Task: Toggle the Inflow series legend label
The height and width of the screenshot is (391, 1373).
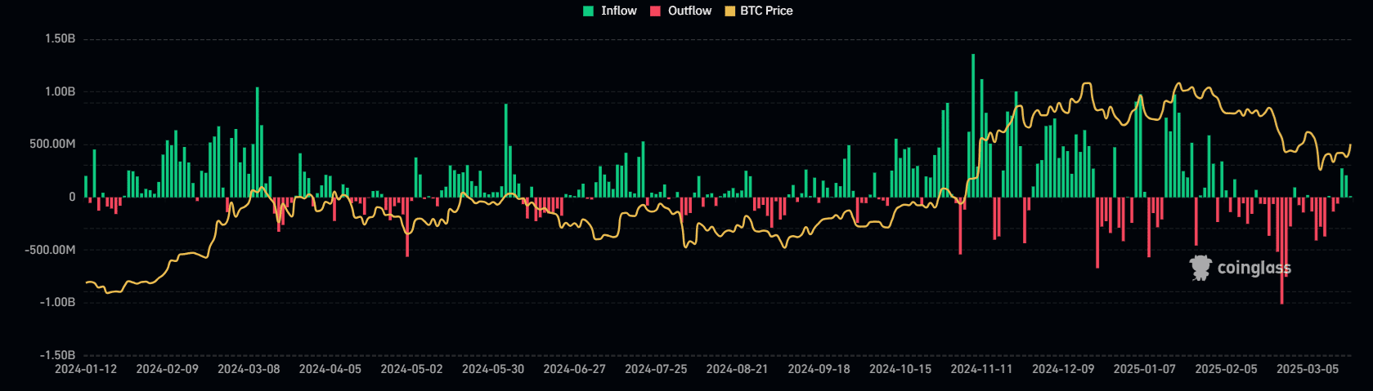Action: 618,11
